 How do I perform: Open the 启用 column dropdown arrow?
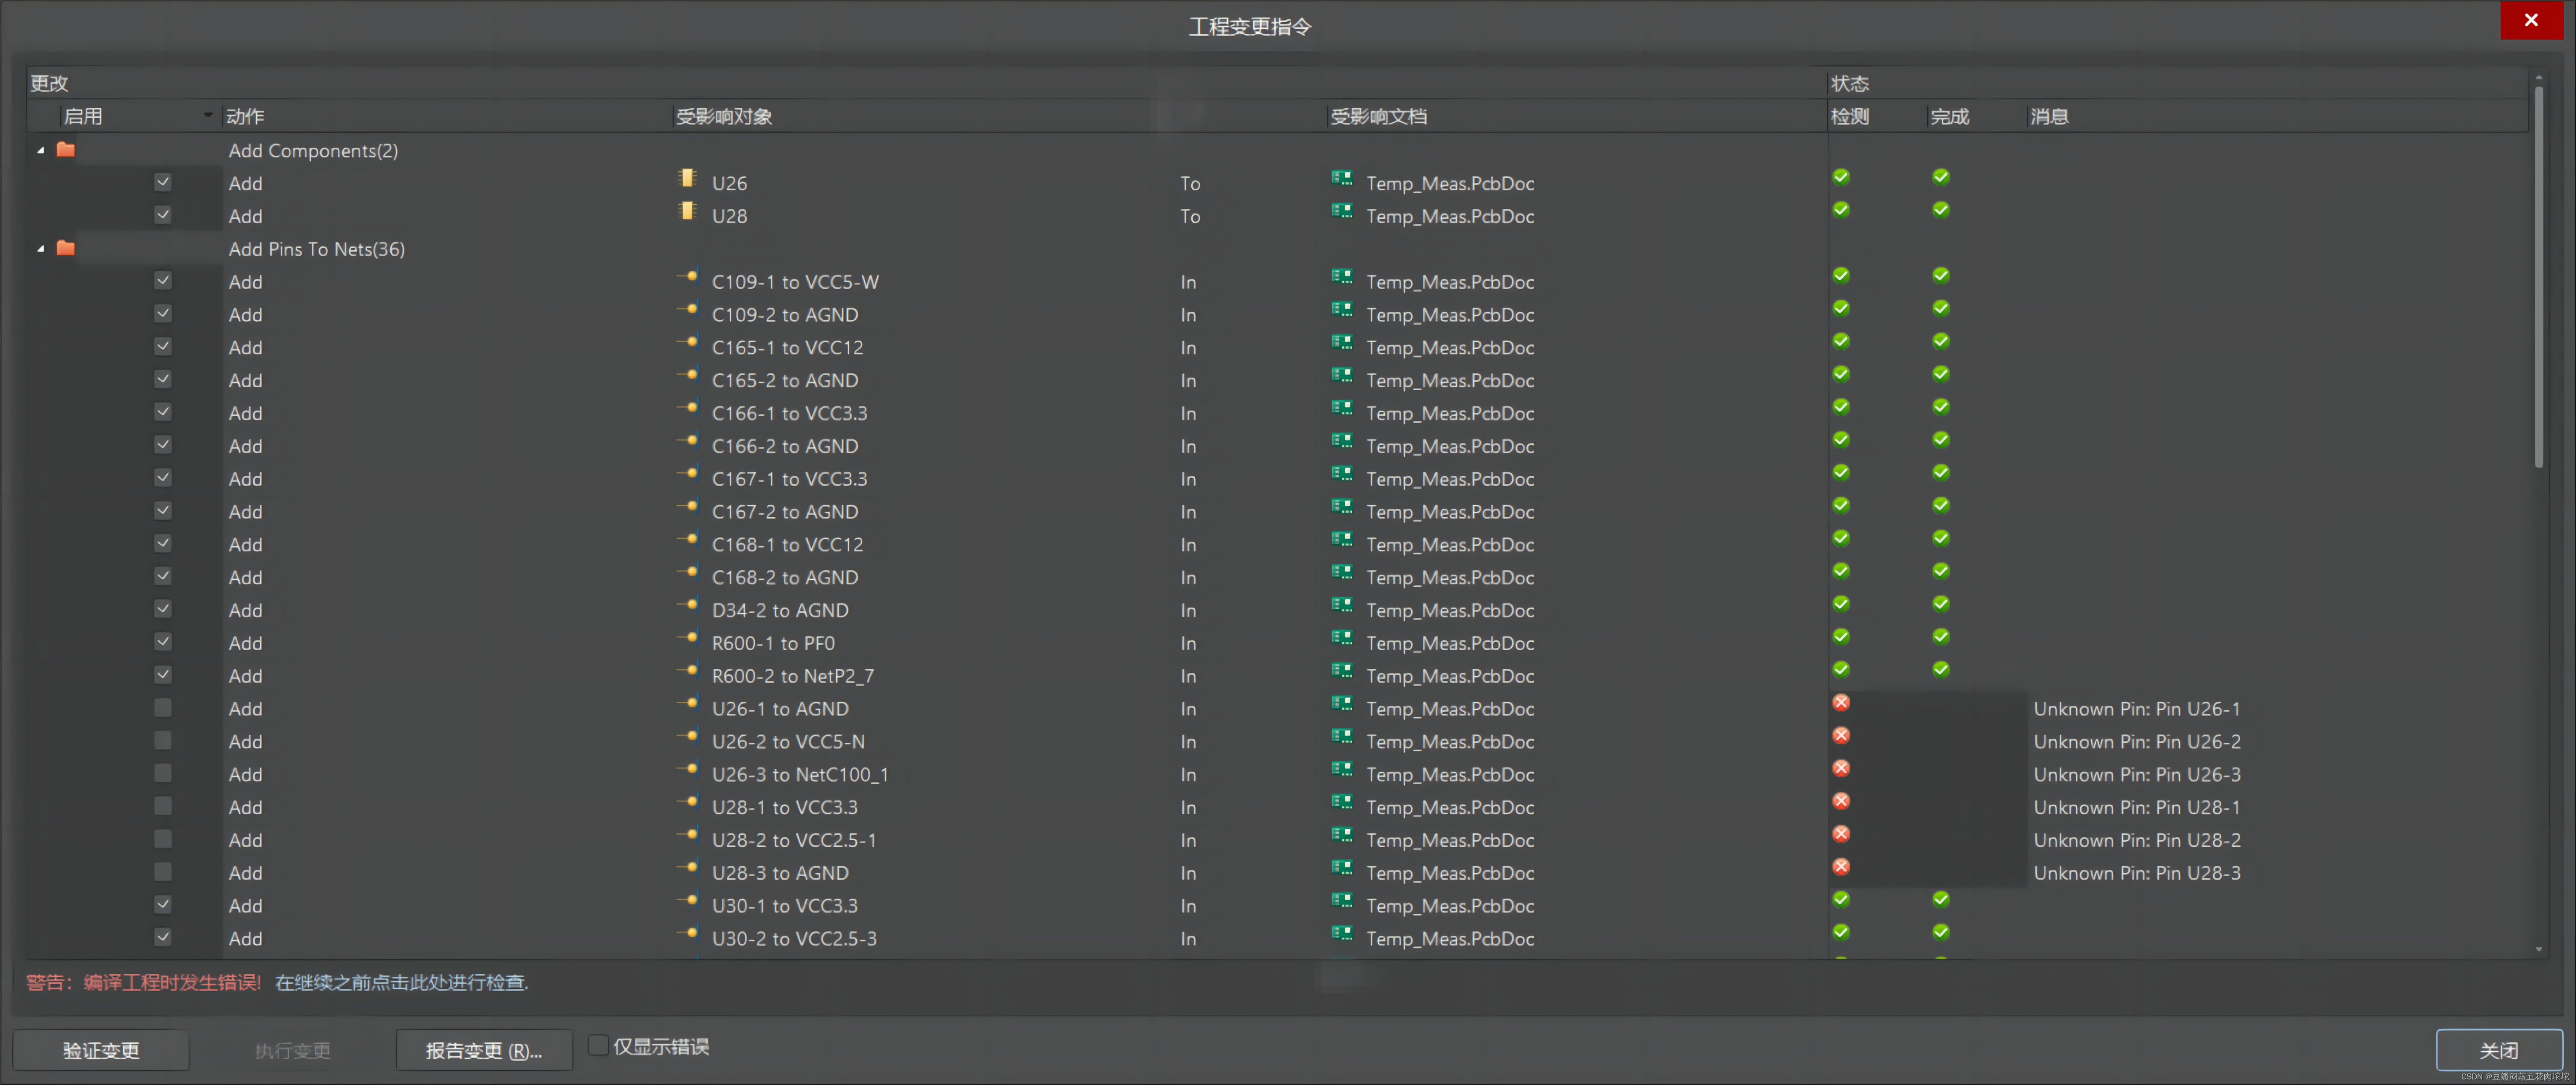(208, 116)
